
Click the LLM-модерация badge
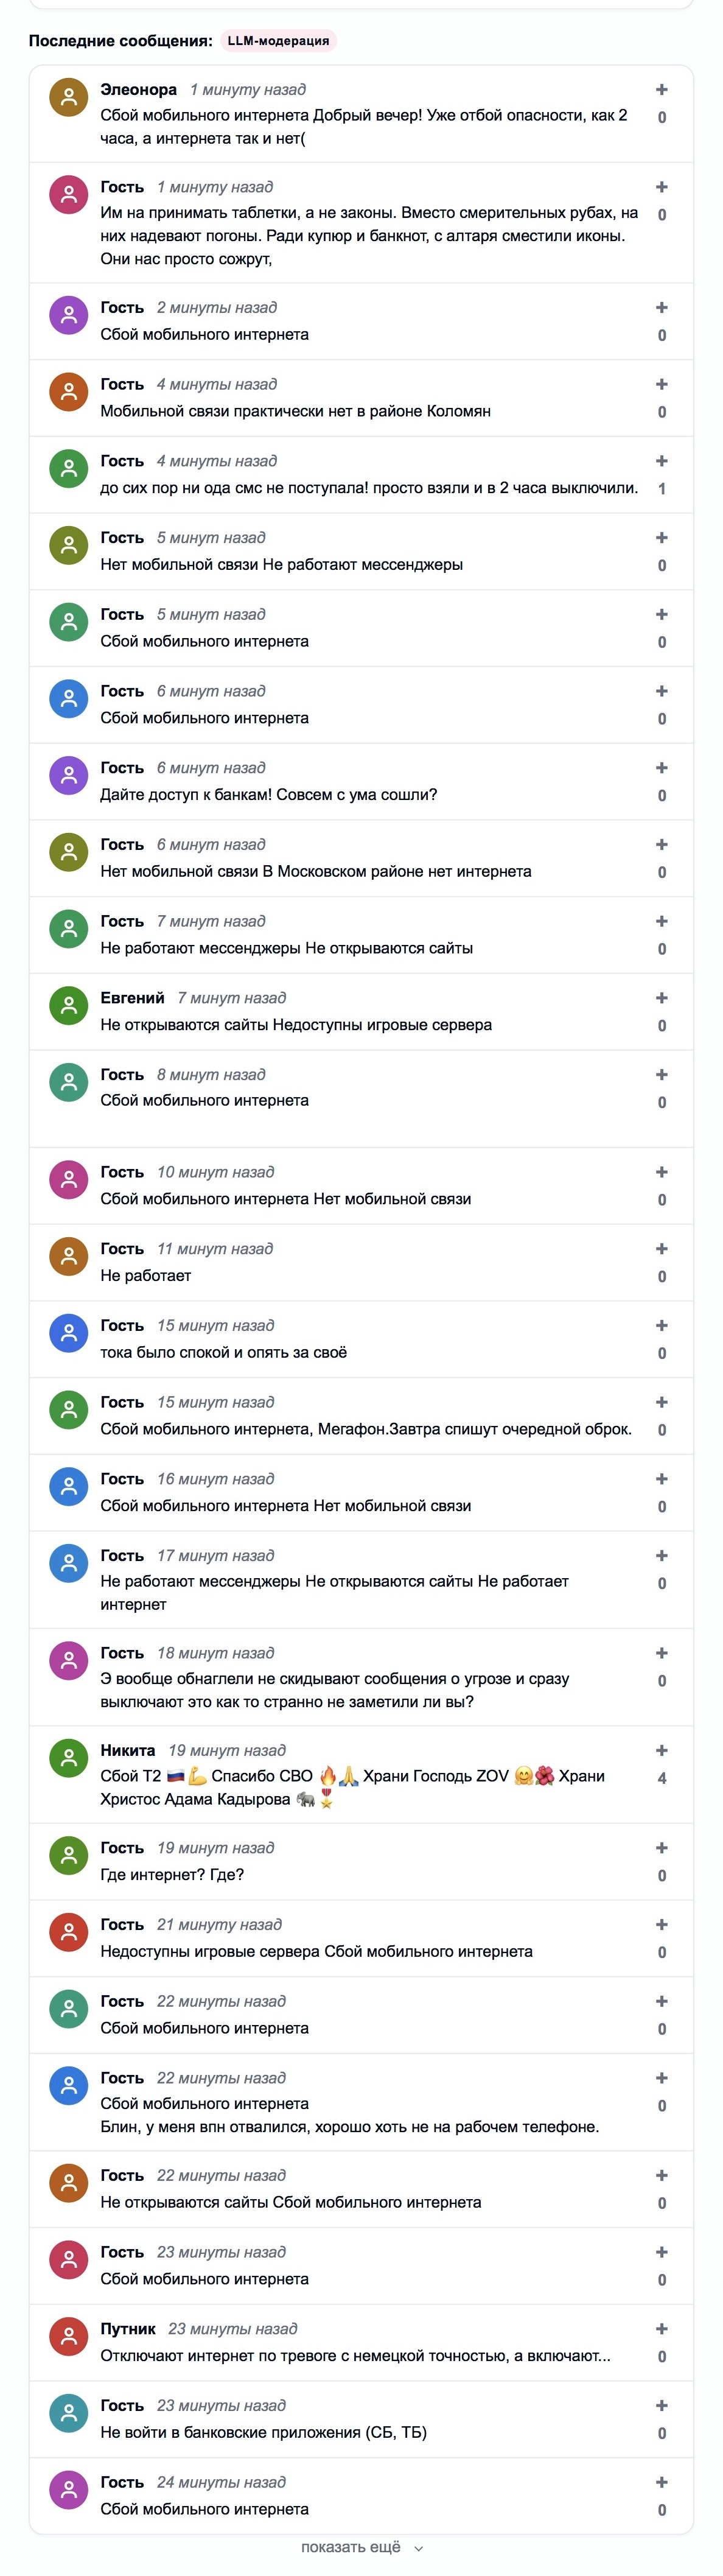coord(278,41)
